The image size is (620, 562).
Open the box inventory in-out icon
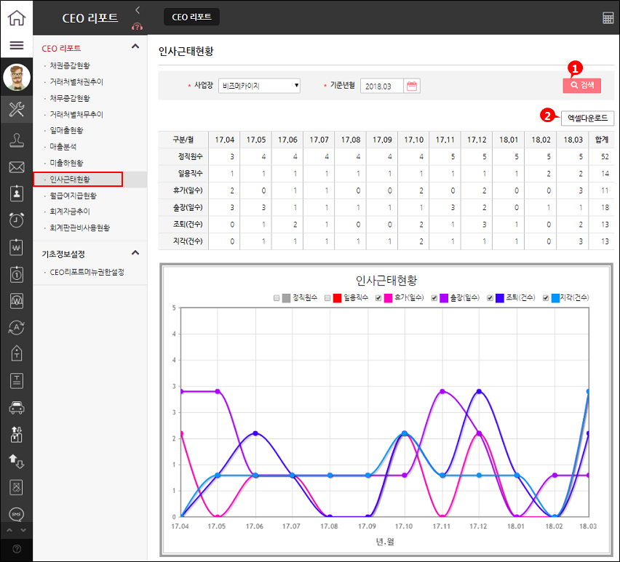click(x=17, y=434)
